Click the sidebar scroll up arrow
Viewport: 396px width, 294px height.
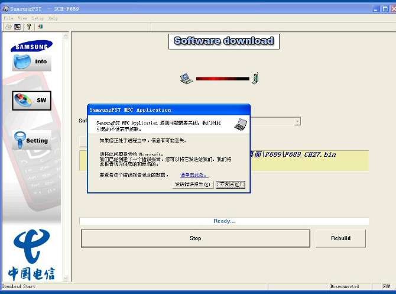click(66, 35)
